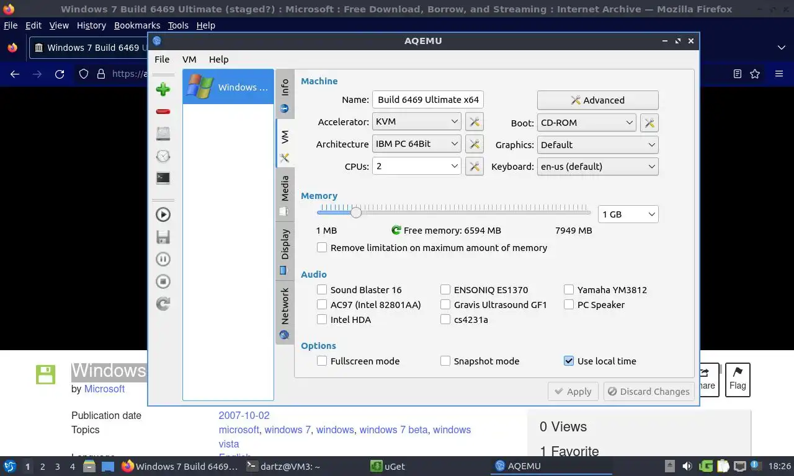Click the Apply button
Viewport: 794px width, 476px height.
573,392
